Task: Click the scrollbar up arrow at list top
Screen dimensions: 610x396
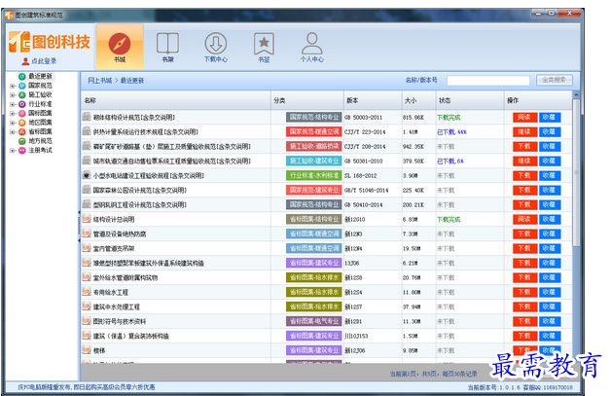Action: pyautogui.click(x=576, y=94)
